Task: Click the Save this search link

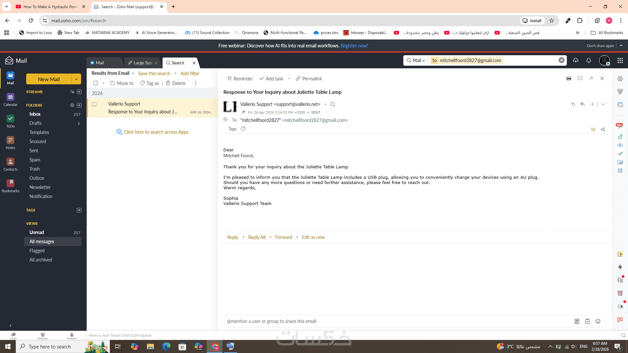Action: click(154, 74)
